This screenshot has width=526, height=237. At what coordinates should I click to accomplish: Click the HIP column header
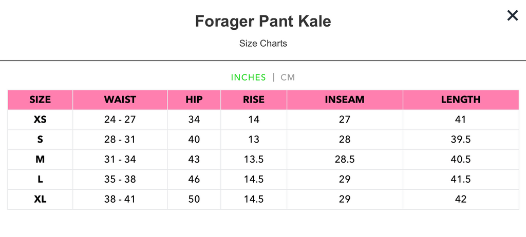194,100
